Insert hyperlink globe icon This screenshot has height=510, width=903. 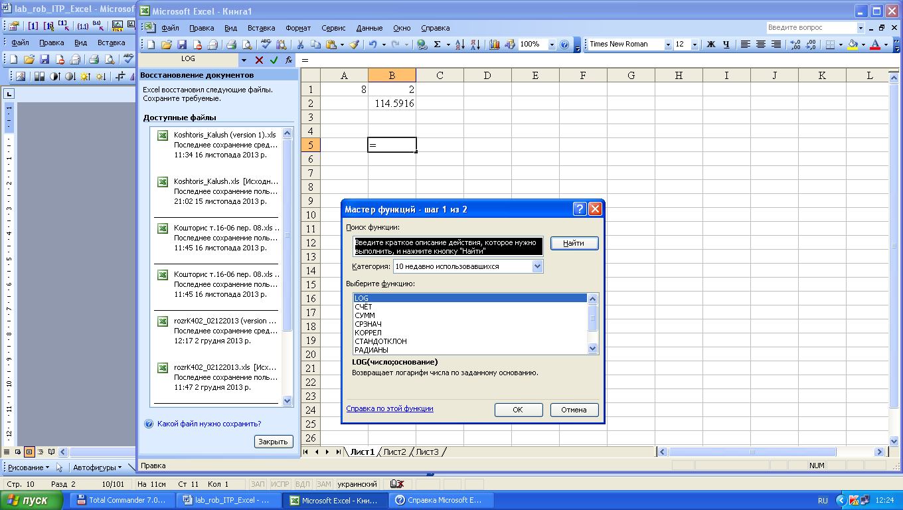(x=422, y=44)
